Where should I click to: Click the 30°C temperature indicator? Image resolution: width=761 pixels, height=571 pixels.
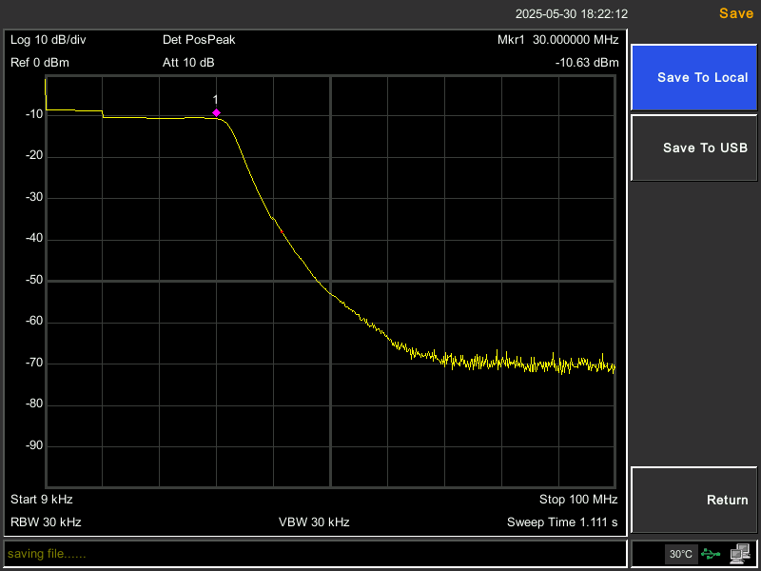tap(681, 554)
